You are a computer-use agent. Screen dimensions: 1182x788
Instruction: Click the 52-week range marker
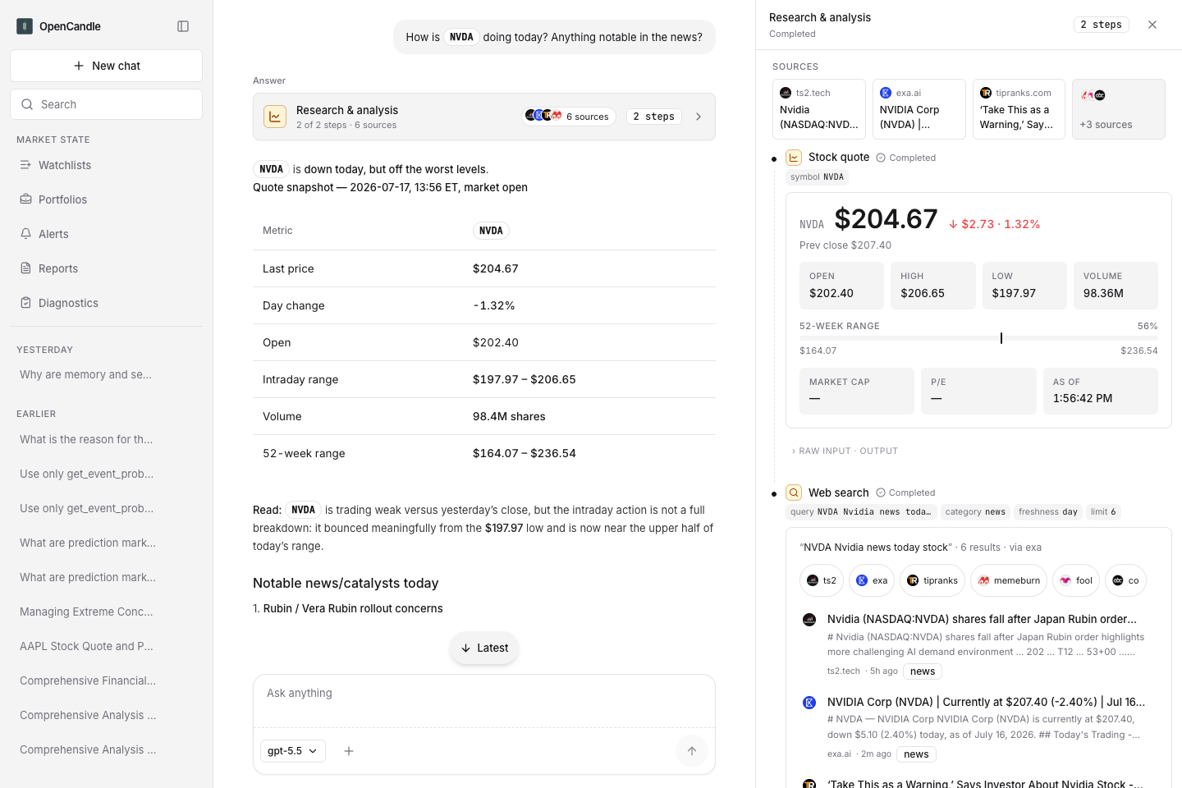(1001, 338)
